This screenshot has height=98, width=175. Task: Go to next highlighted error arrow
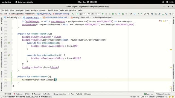(x=170, y=21)
